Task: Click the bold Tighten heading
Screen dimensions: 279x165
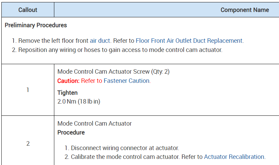Action: pyautogui.click(x=67, y=93)
